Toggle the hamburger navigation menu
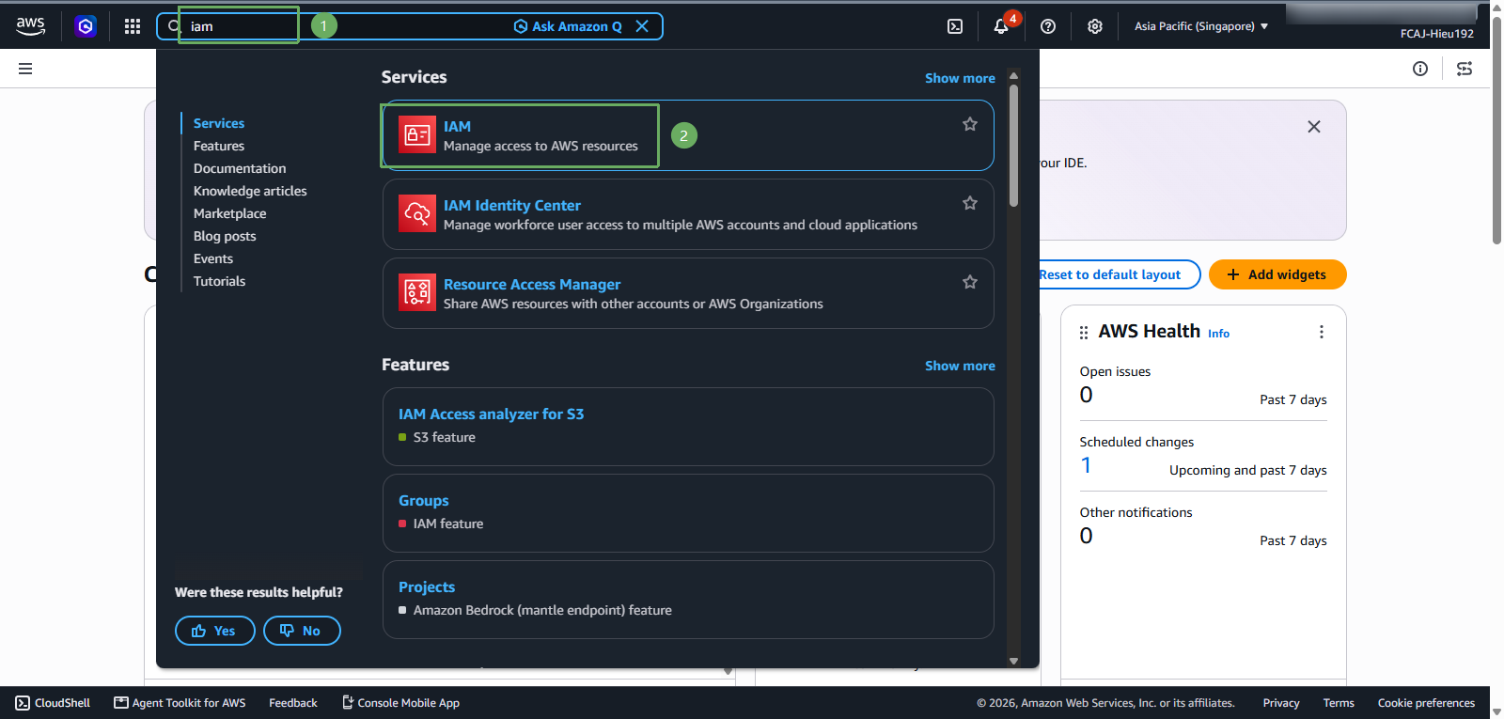 [x=25, y=69]
